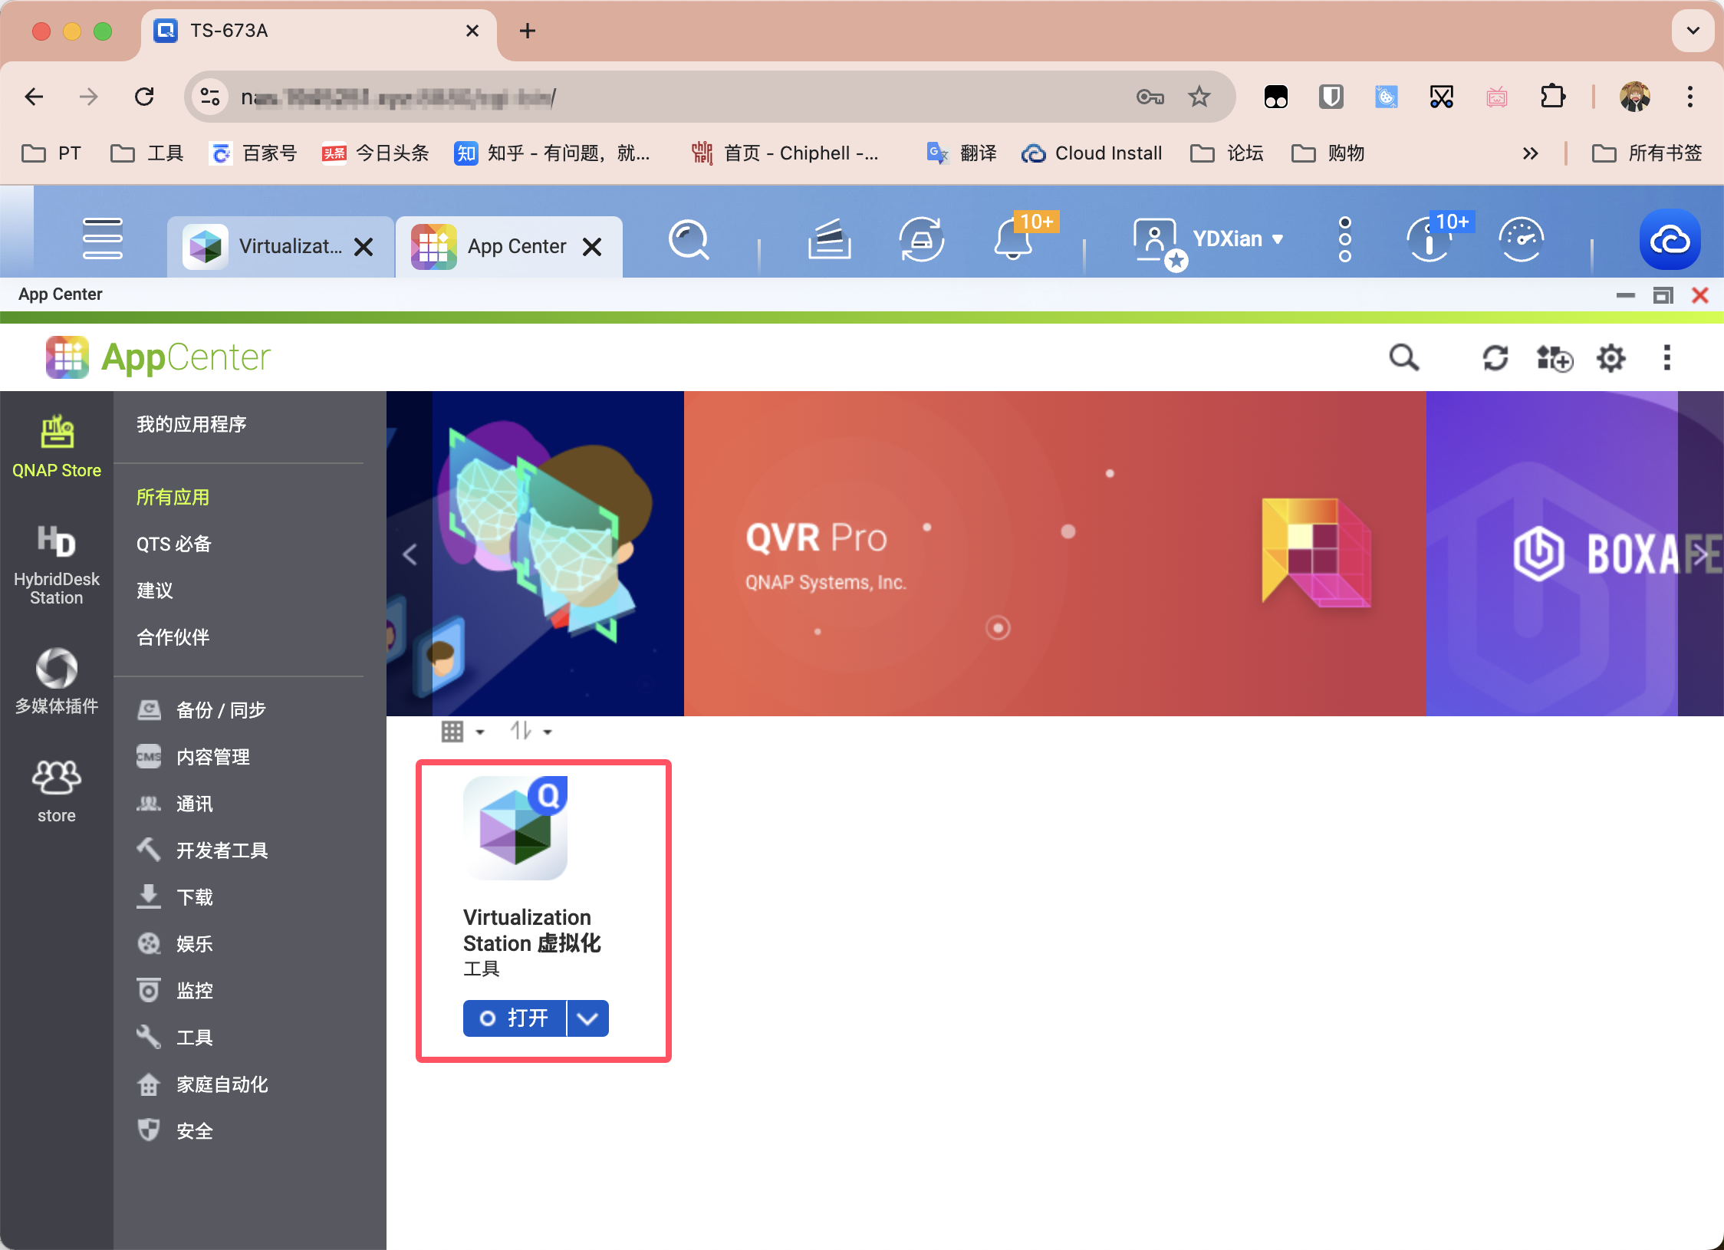Select store community icon in sidebar
The width and height of the screenshot is (1724, 1250).
coord(57,791)
